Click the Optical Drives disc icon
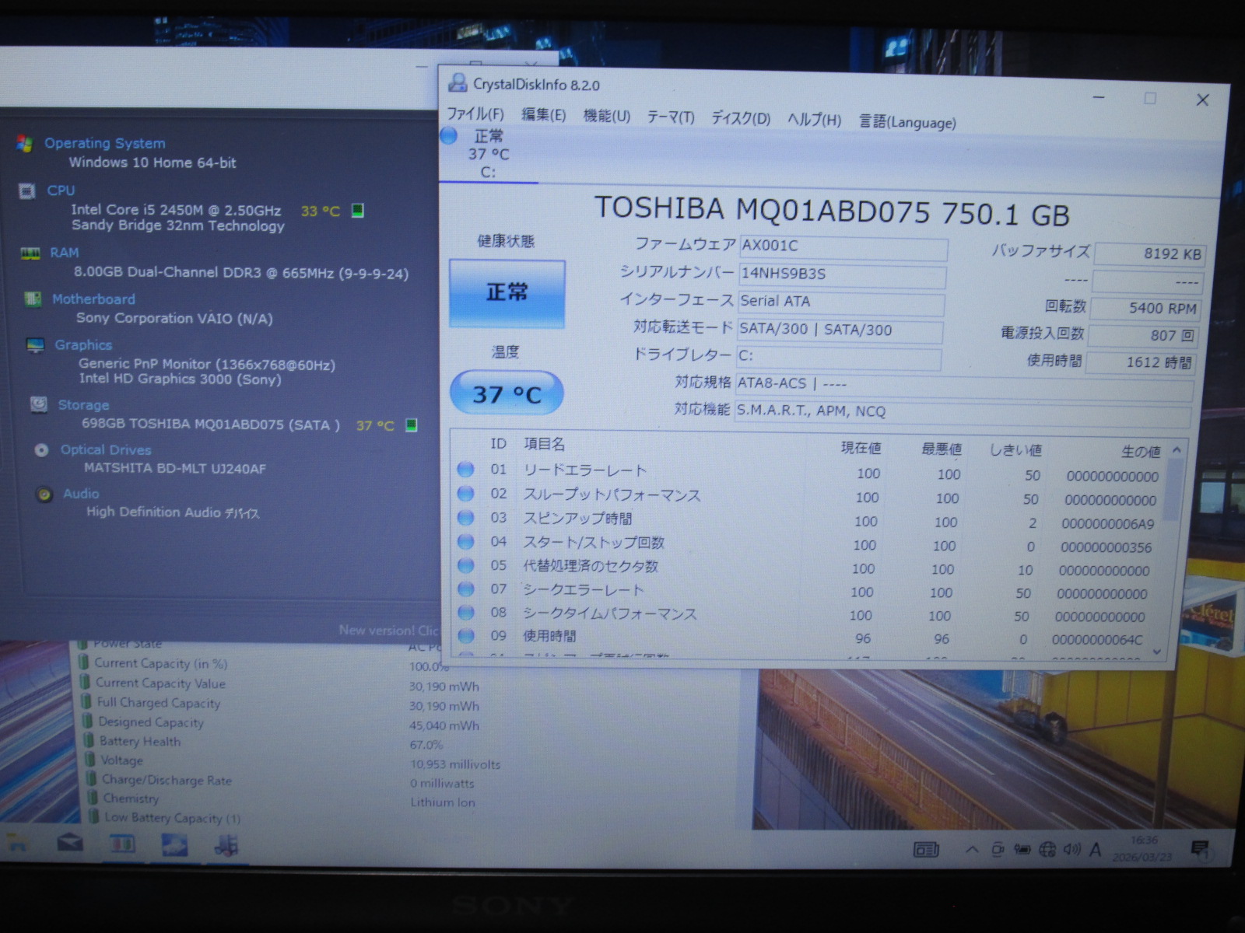This screenshot has width=1245, height=933. tap(42, 450)
